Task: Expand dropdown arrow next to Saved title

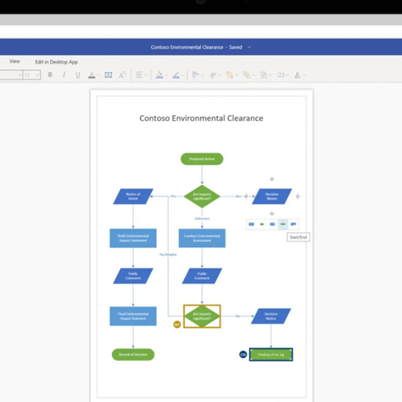Action: 249,47
